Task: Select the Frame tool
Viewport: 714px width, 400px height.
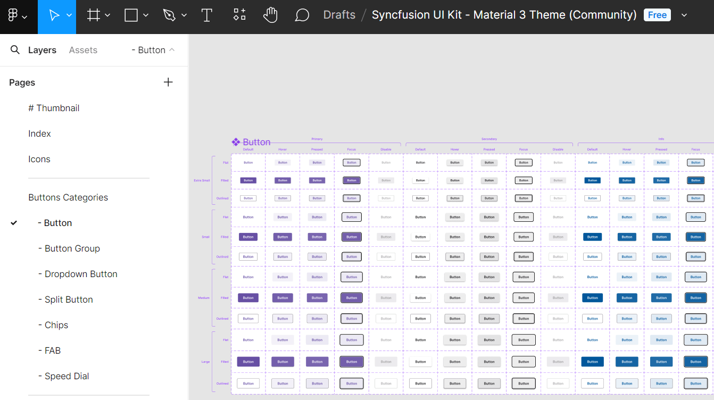Action: pos(94,15)
